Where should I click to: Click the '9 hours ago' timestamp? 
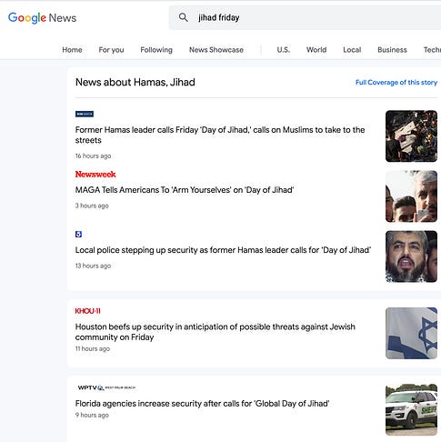pyautogui.click(x=92, y=415)
